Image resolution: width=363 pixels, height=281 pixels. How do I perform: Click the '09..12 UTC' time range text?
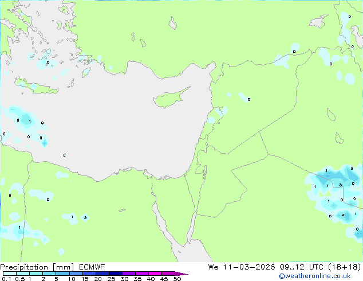301,267
